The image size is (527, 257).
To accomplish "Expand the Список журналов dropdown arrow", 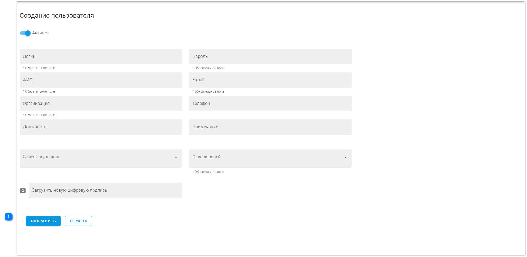I will [176, 157].
